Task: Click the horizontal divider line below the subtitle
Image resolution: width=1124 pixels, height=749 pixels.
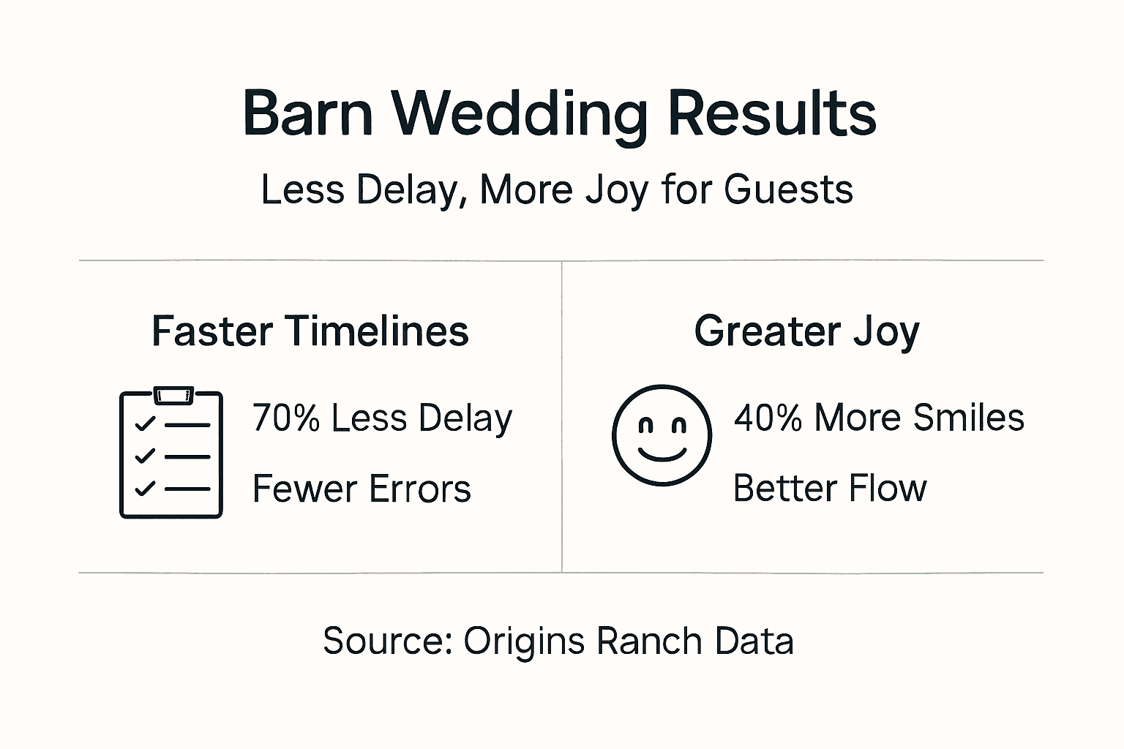Action: [561, 260]
